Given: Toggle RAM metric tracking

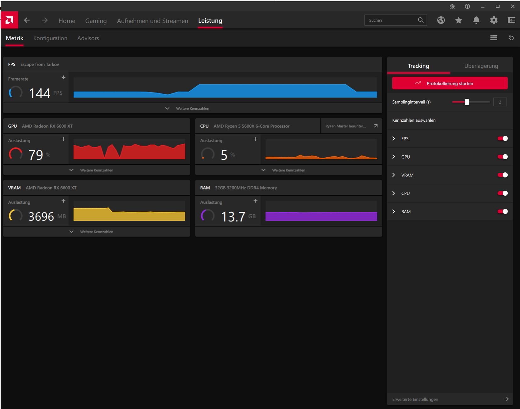Looking at the screenshot, I should click(502, 211).
